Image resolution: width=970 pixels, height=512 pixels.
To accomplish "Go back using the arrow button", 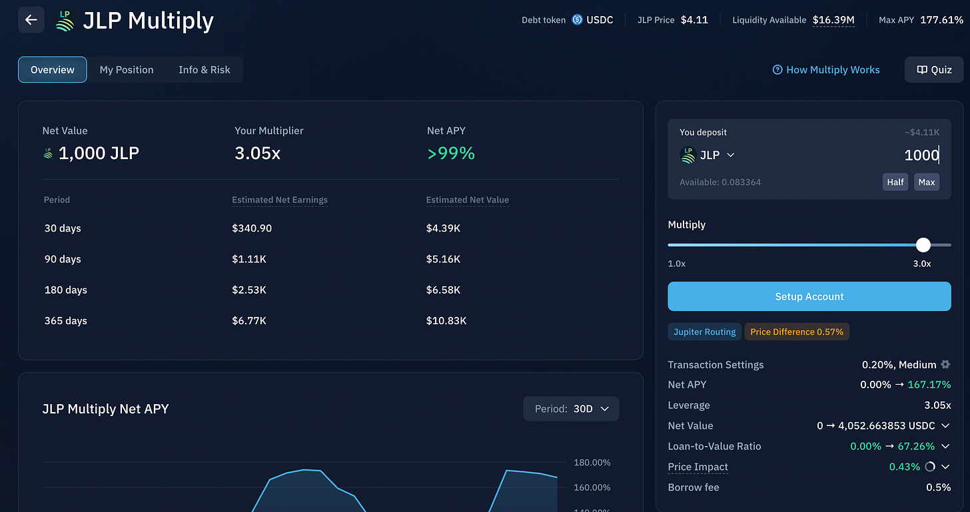I will (x=31, y=20).
